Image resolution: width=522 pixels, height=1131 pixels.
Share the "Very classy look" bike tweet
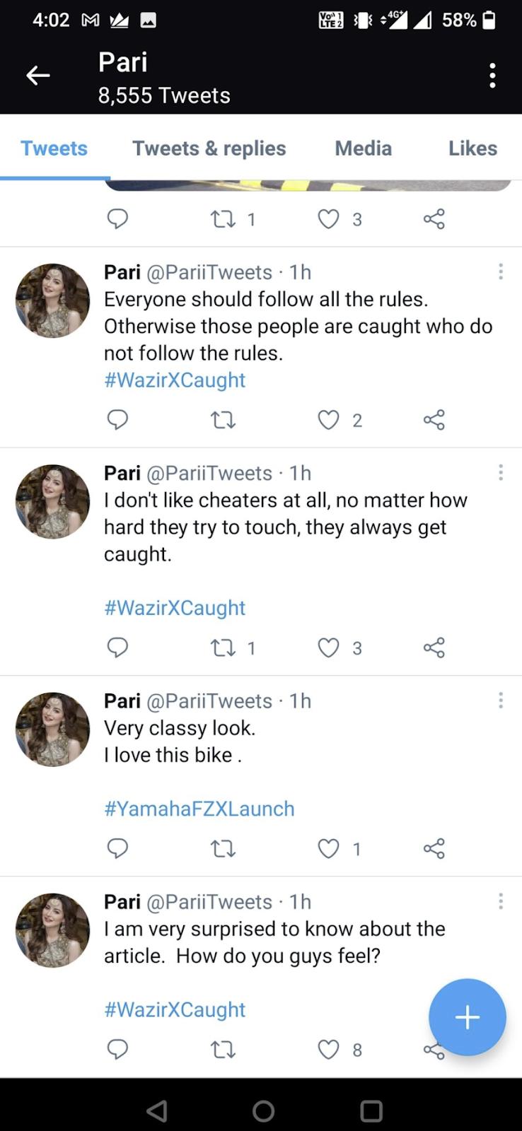click(434, 849)
